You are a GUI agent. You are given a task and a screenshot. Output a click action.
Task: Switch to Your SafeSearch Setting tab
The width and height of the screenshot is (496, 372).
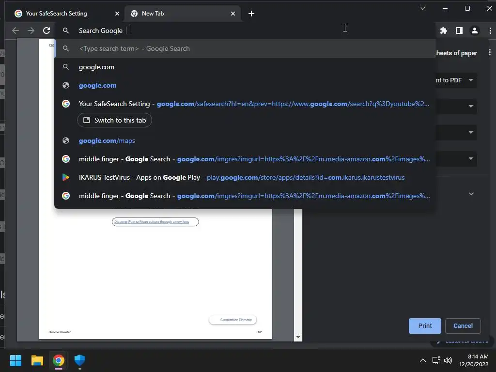pos(65,14)
